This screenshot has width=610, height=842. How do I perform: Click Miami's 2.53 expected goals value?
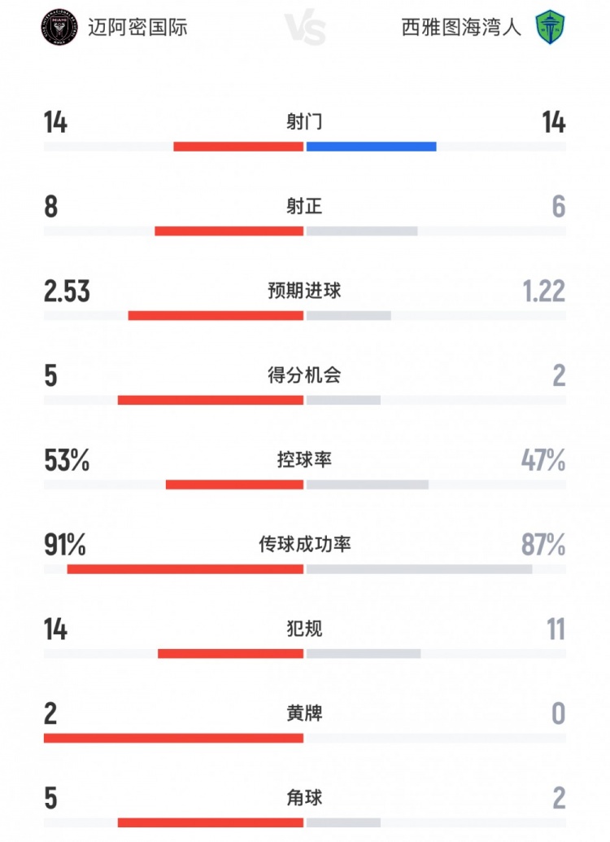(67, 291)
